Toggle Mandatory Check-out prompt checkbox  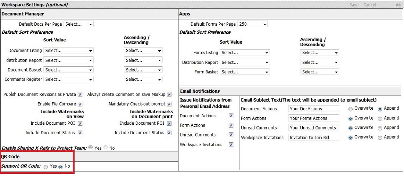[169, 104]
